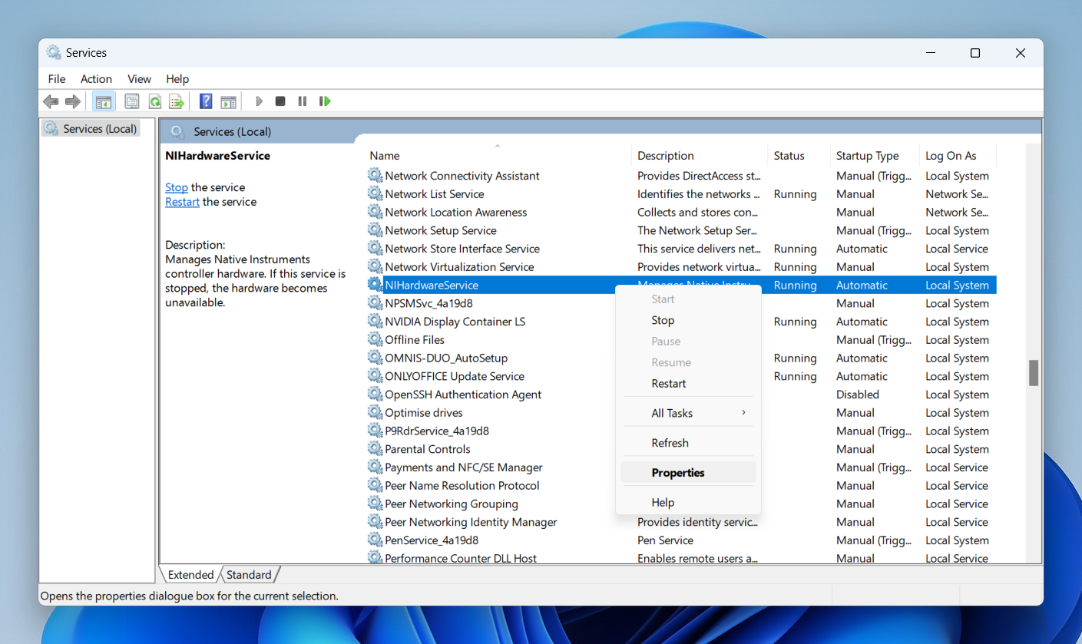Click the gear icon beside PenService_4a19d8

(x=375, y=540)
